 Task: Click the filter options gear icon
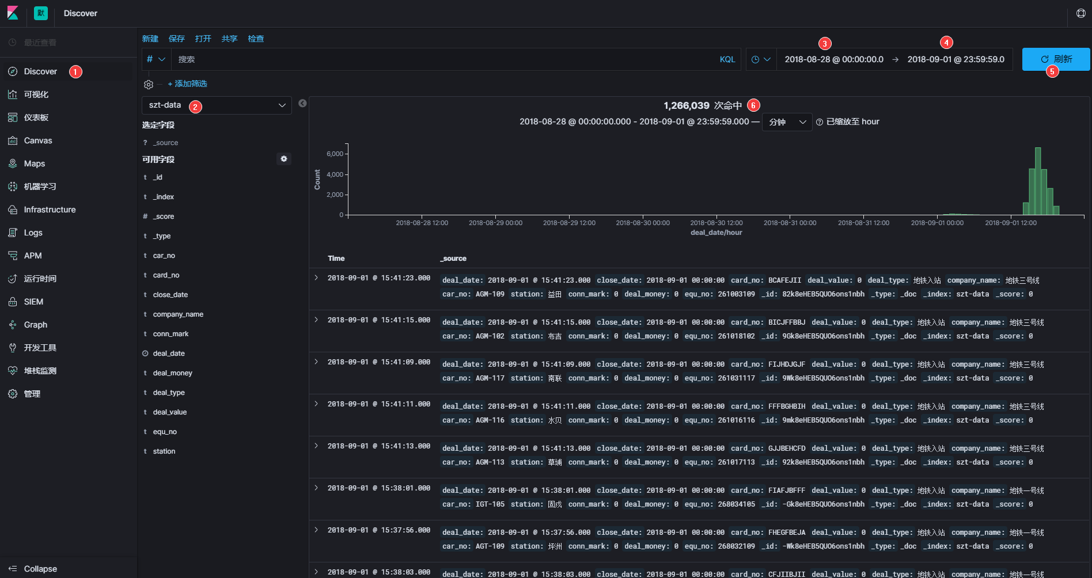[x=149, y=85]
